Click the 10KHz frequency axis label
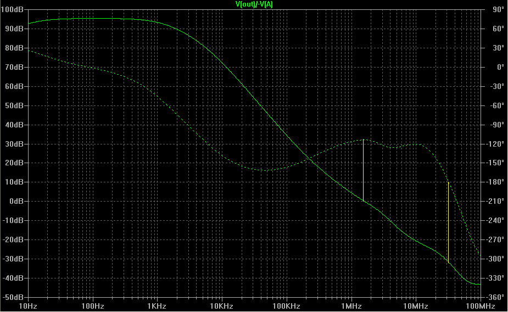 222,306
